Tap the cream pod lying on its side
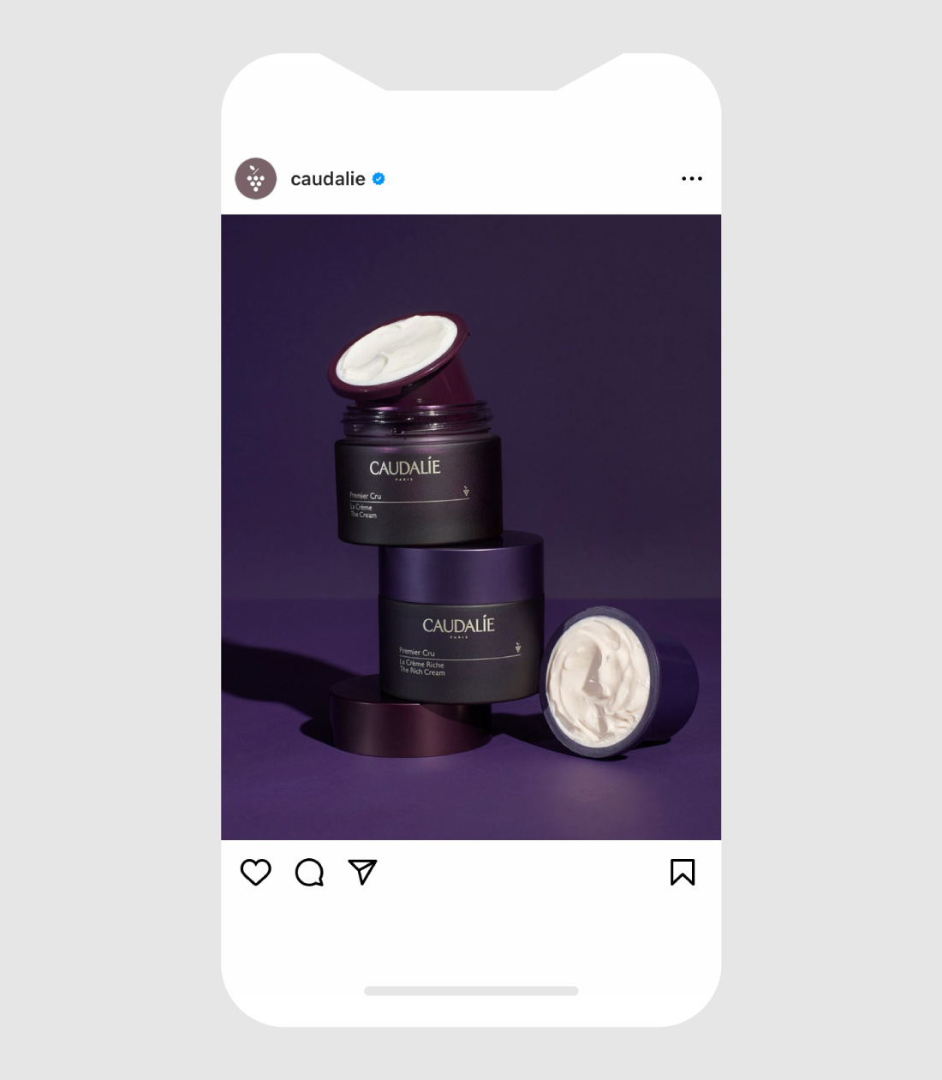 [618, 683]
